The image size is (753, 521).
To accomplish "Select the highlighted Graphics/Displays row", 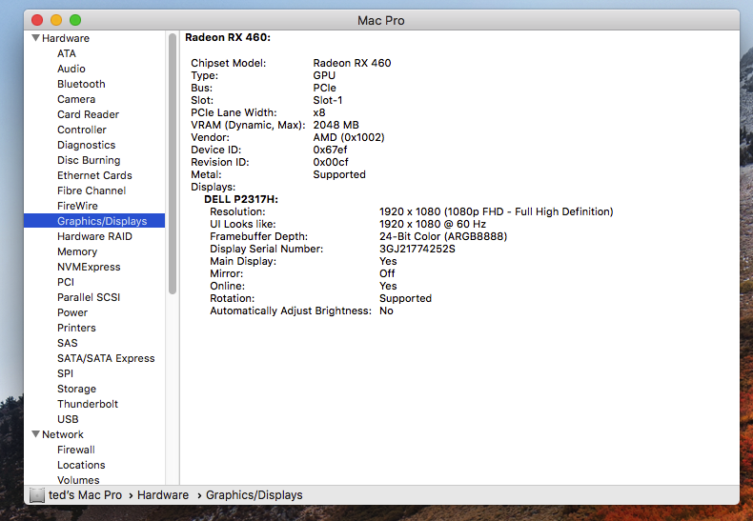I will (x=94, y=221).
